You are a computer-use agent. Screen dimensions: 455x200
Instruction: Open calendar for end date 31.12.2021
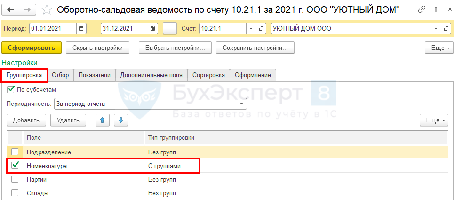tap(153, 29)
